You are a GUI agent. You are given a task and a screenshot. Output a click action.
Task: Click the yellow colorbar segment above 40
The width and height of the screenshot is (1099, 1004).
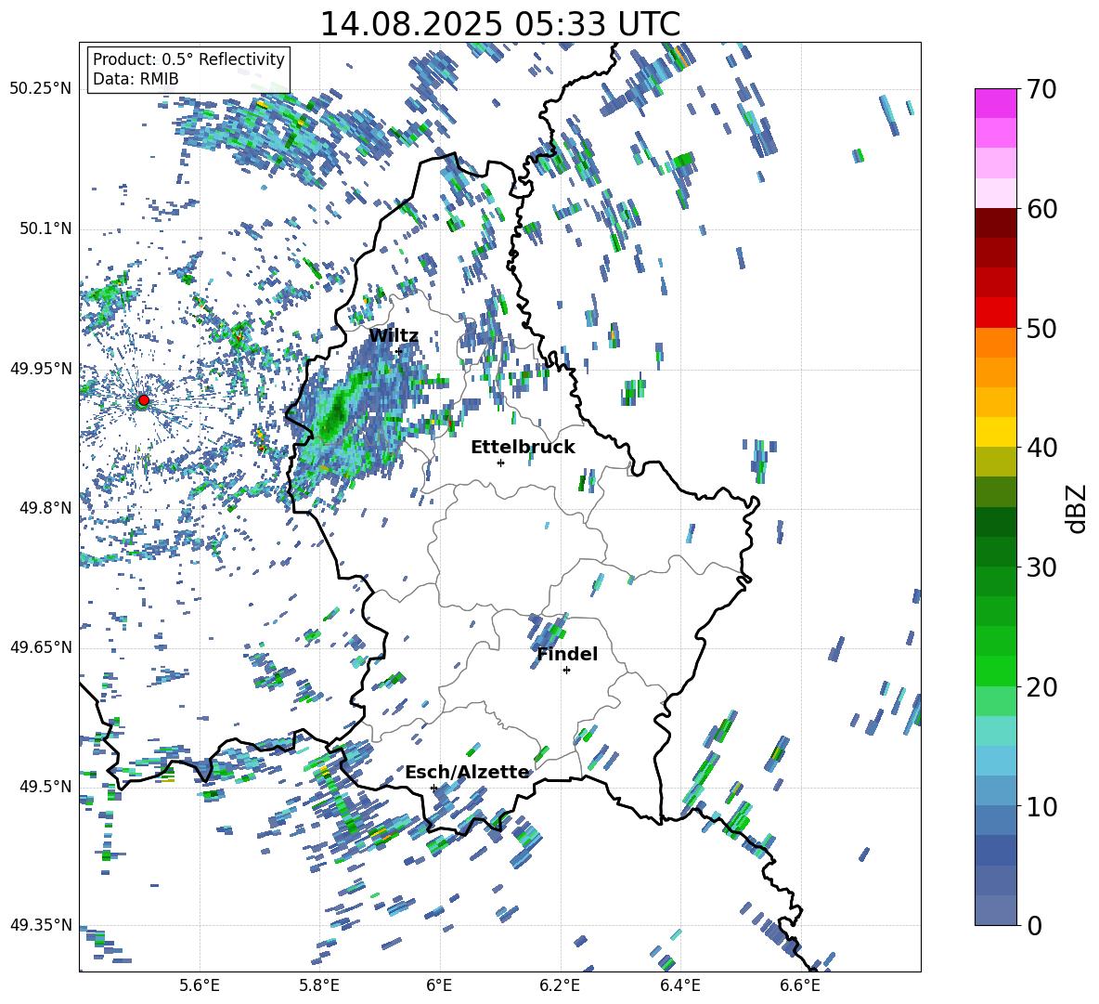click(x=995, y=432)
